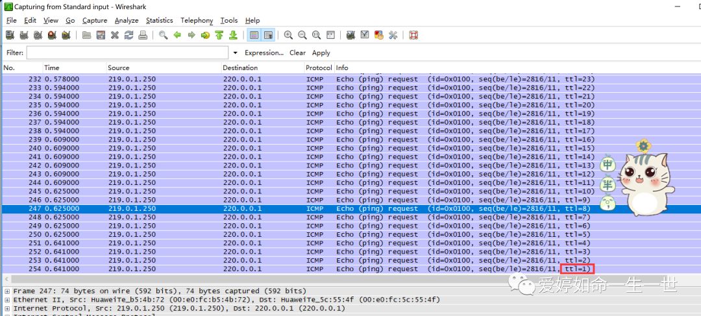
Task: Apply the display filter
Action: coord(321,53)
